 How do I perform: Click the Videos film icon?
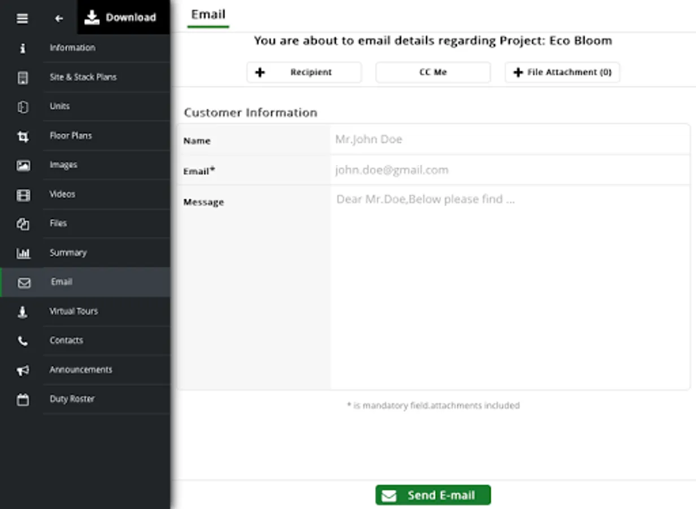pos(23,195)
